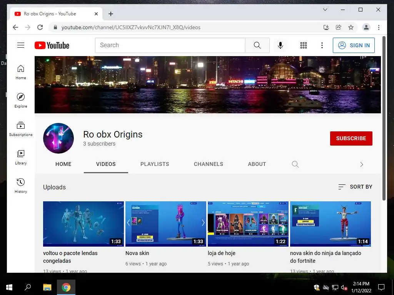The width and height of the screenshot is (394, 295).
Task: Play the 1:14 ninja skin thumbnail
Action: tap(331, 224)
